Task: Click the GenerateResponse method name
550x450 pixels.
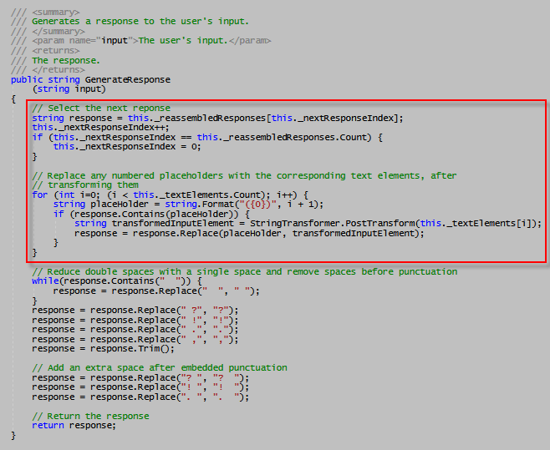Action: click(128, 79)
